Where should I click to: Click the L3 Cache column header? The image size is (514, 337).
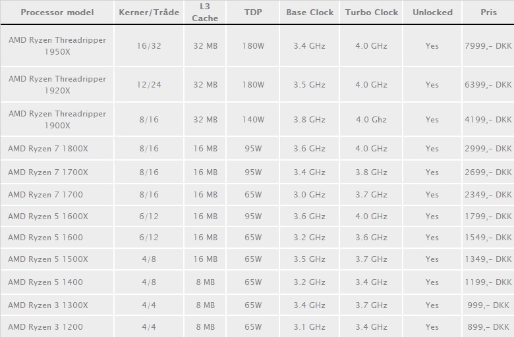205,13
